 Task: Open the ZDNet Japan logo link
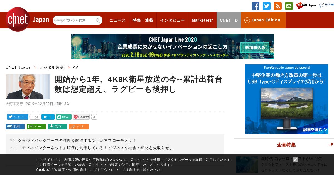pyautogui.click(x=306, y=6)
